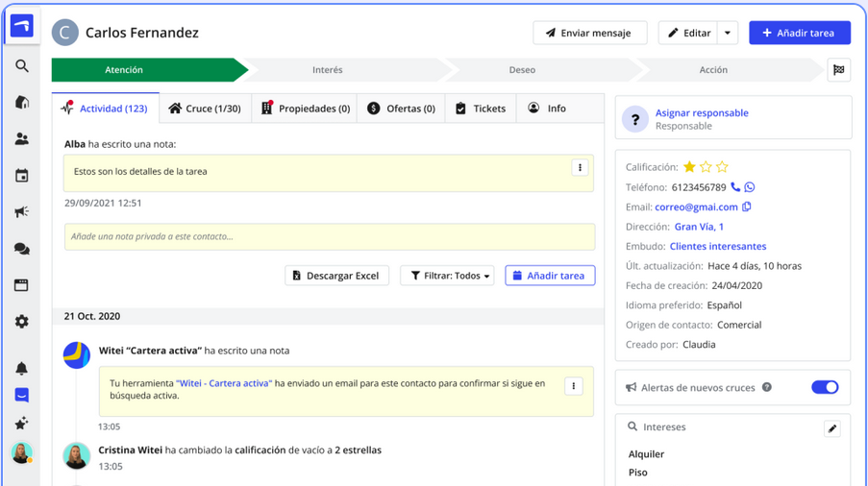The image size is (868, 486).
Task: Open settings gear in left sidebar
Action: [21, 322]
